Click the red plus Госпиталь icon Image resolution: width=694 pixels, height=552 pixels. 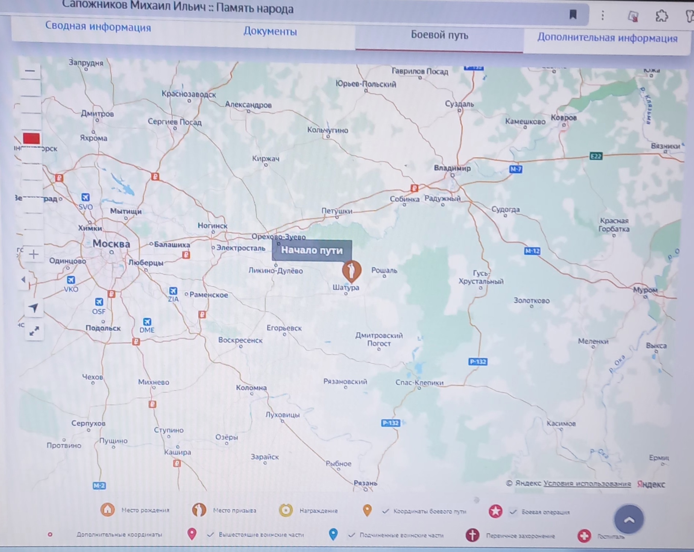coord(584,536)
